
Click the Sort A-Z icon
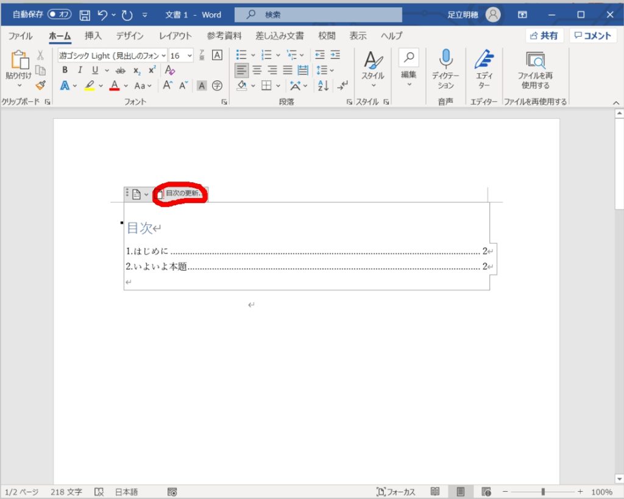324,85
